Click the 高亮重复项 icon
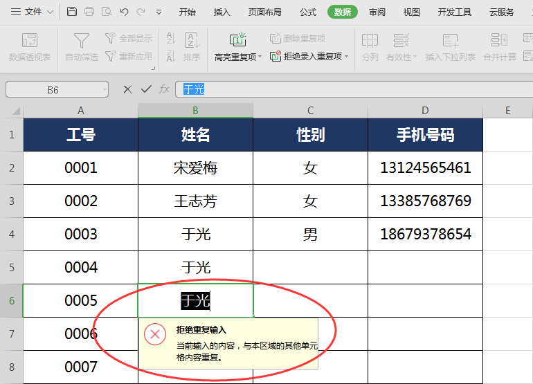 click(238, 39)
